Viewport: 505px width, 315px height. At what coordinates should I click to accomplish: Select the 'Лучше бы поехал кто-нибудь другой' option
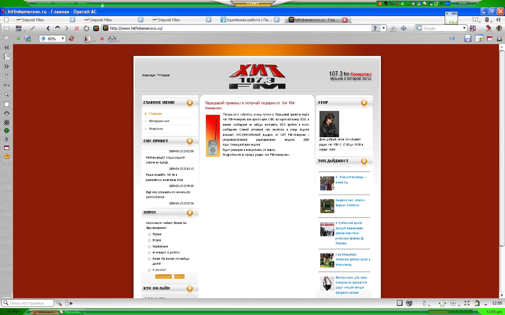tap(149, 259)
